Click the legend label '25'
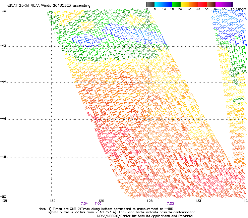 click(x=189, y=9)
